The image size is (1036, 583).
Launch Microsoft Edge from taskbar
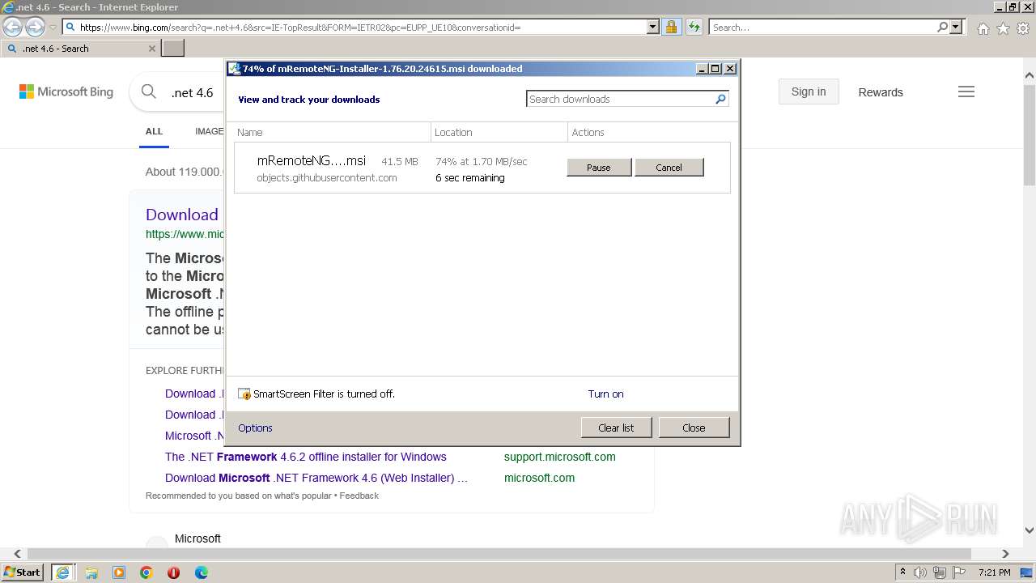click(201, 572)
